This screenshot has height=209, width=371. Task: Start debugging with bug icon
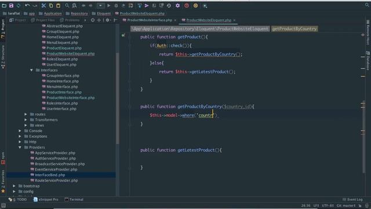click(116, 5)
